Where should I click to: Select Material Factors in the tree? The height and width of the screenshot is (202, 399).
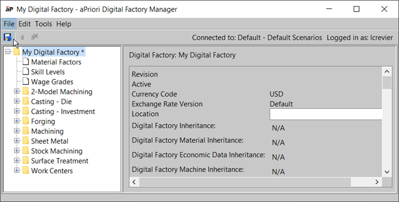click(56, 62)
